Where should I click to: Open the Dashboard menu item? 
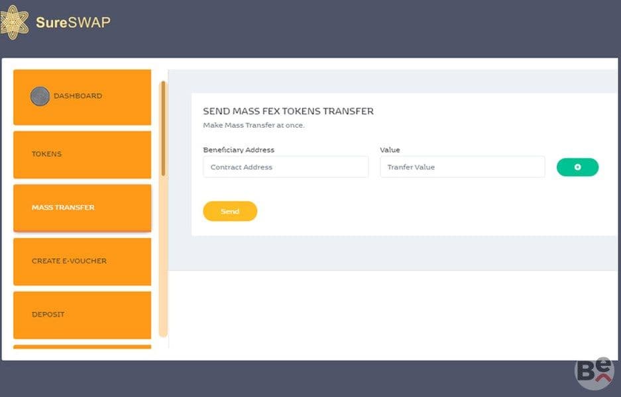pos(82,97)
